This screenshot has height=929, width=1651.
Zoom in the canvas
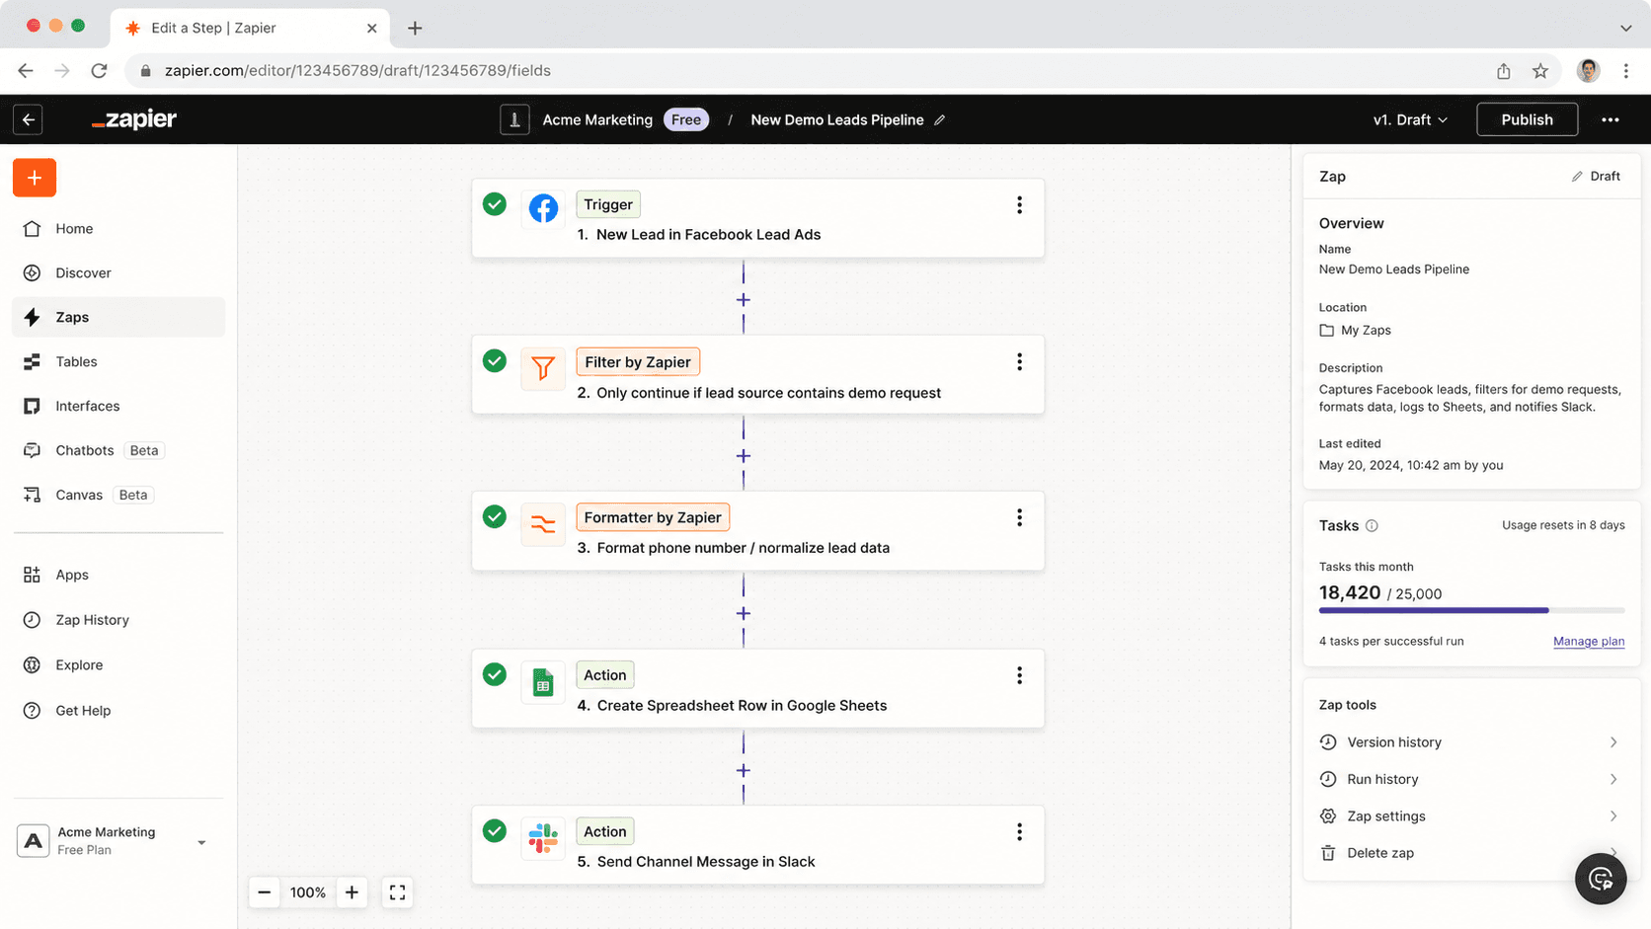[352, 892]
